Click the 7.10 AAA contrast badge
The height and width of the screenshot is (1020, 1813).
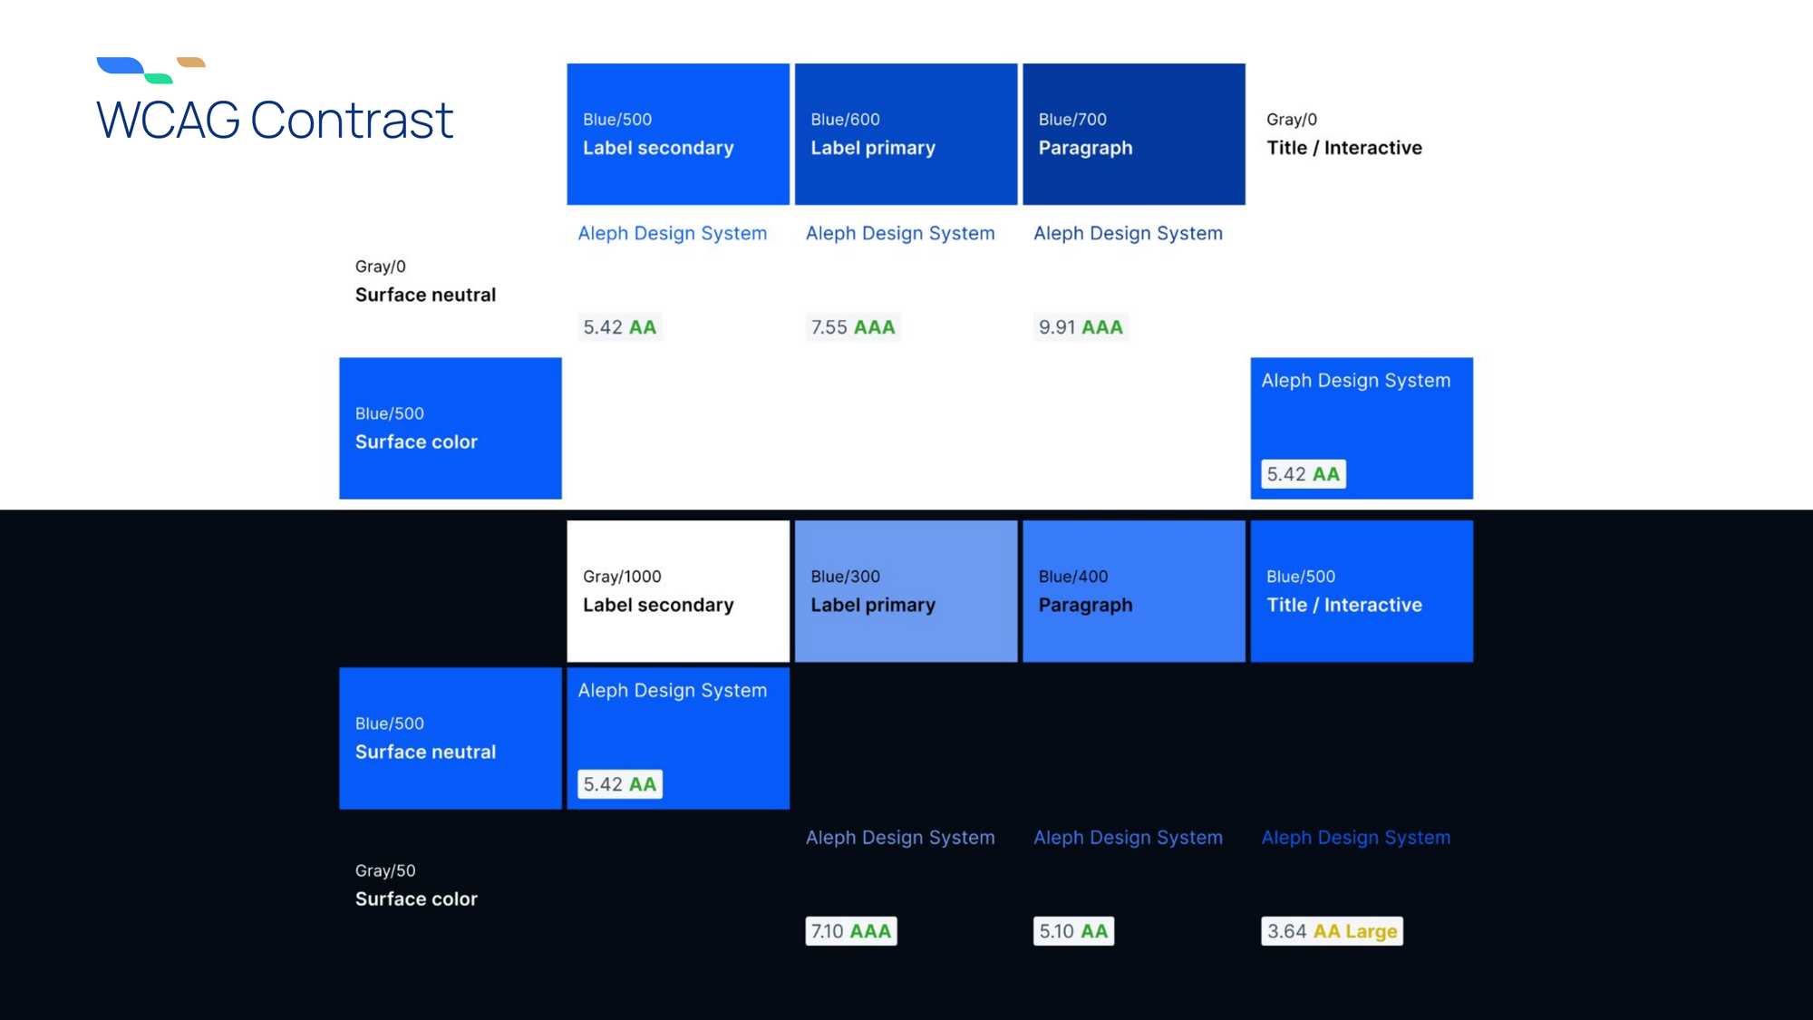(x=850, y=931)
